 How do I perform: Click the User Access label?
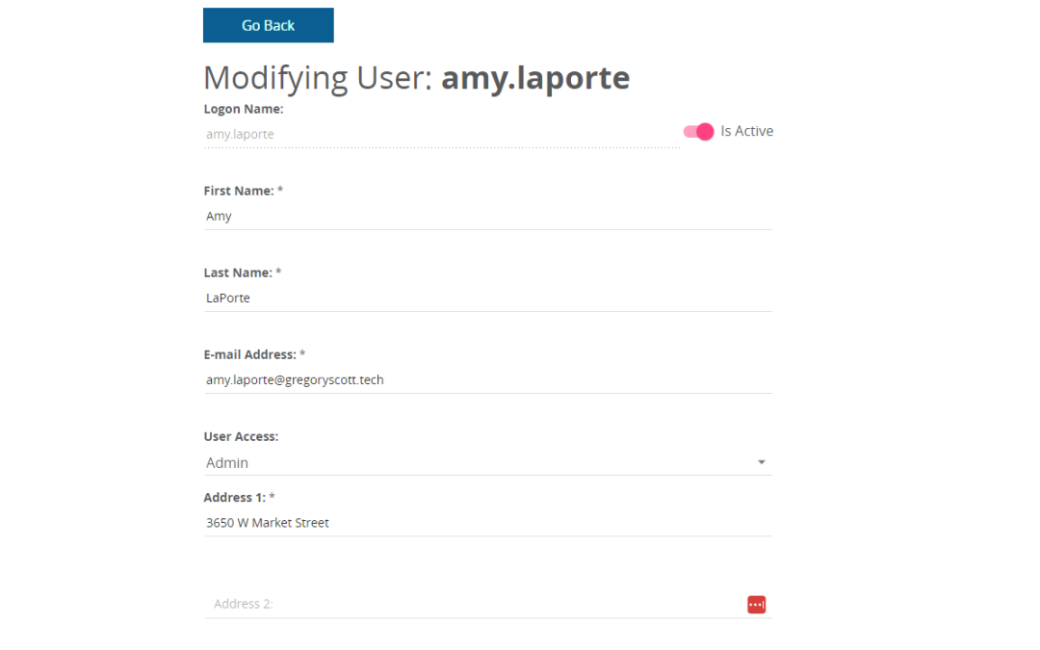(241, 437)
